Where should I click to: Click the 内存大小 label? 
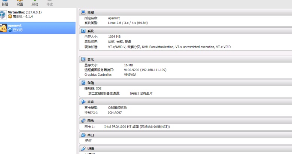pyautogui.click(x=91, y=37)
